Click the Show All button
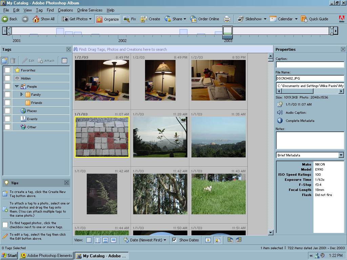The image size is (347, 260). 44,19
